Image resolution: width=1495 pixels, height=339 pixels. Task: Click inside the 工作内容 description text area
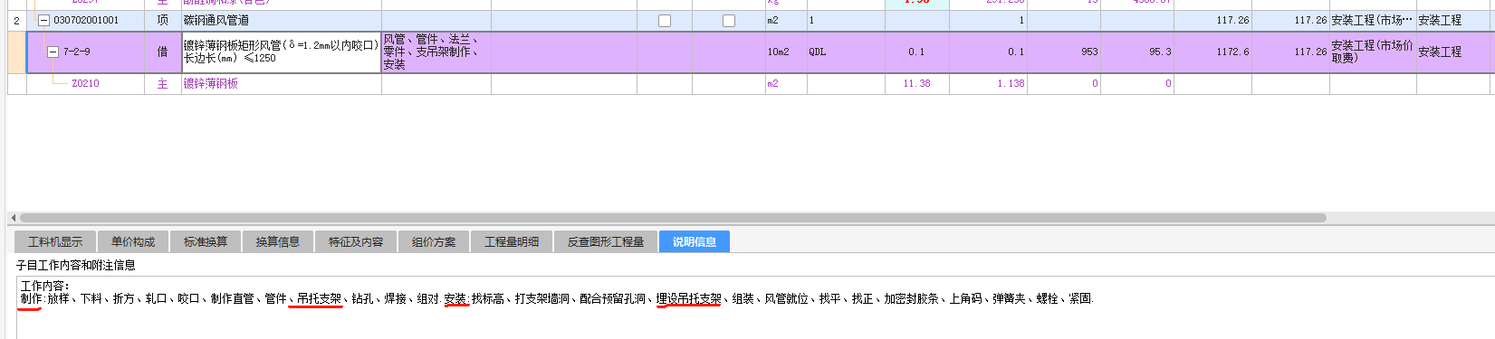[755, 308]
